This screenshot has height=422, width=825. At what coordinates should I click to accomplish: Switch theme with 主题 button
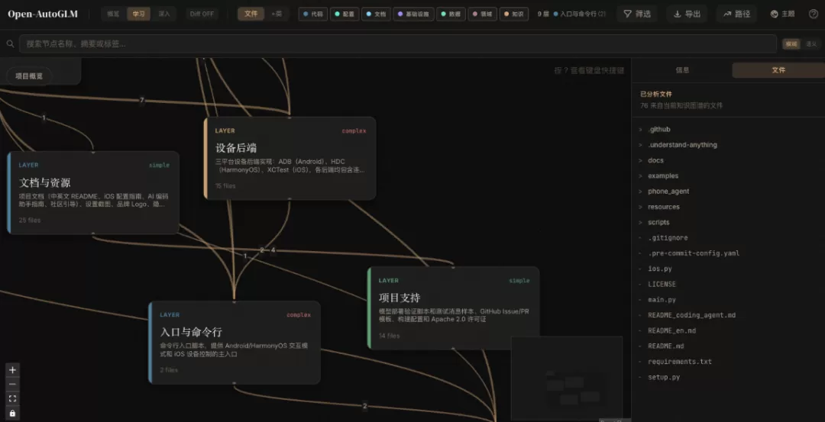click(x=782, y=14)
